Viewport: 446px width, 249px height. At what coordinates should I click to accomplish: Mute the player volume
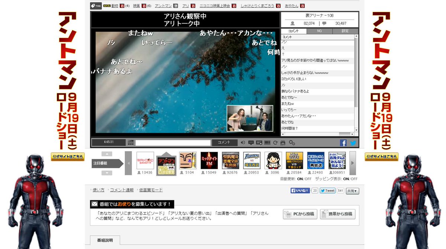coord(243,142)
